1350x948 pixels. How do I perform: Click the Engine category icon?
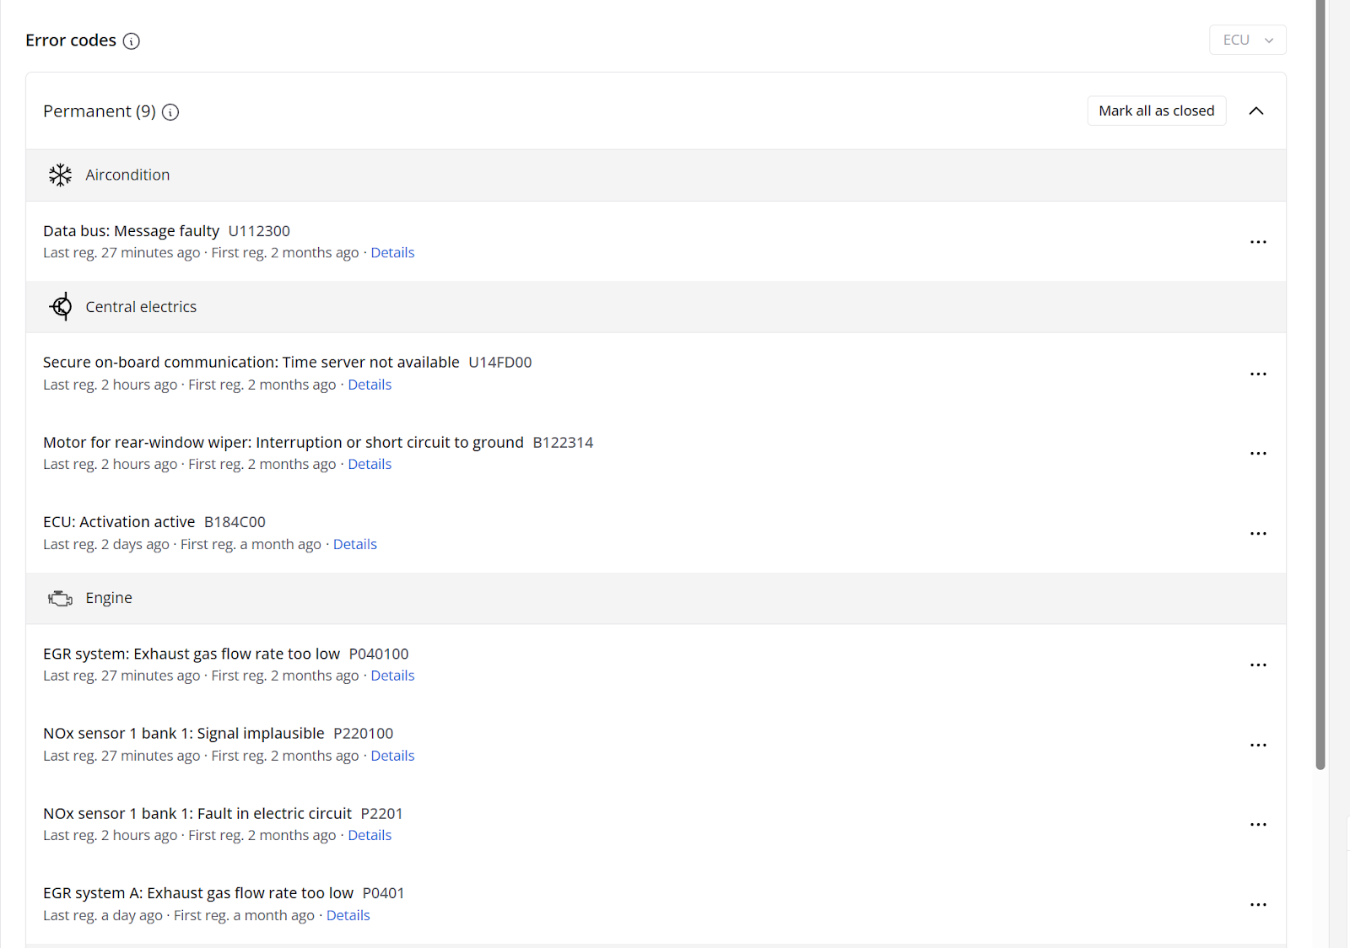60,599
